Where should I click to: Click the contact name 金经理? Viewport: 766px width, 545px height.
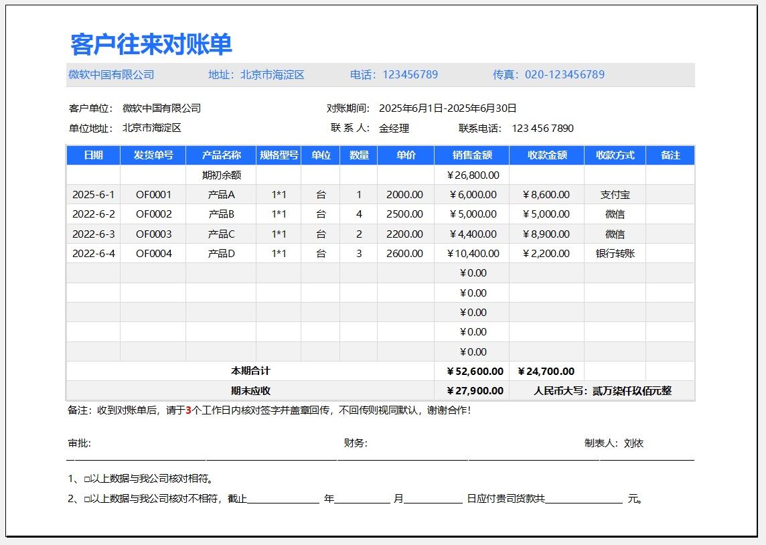pos(394,129)
